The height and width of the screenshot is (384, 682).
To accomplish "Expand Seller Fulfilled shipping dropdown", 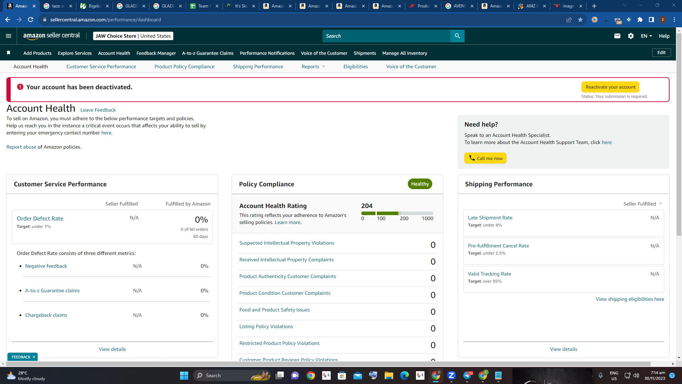I will [x=643, y=204].
